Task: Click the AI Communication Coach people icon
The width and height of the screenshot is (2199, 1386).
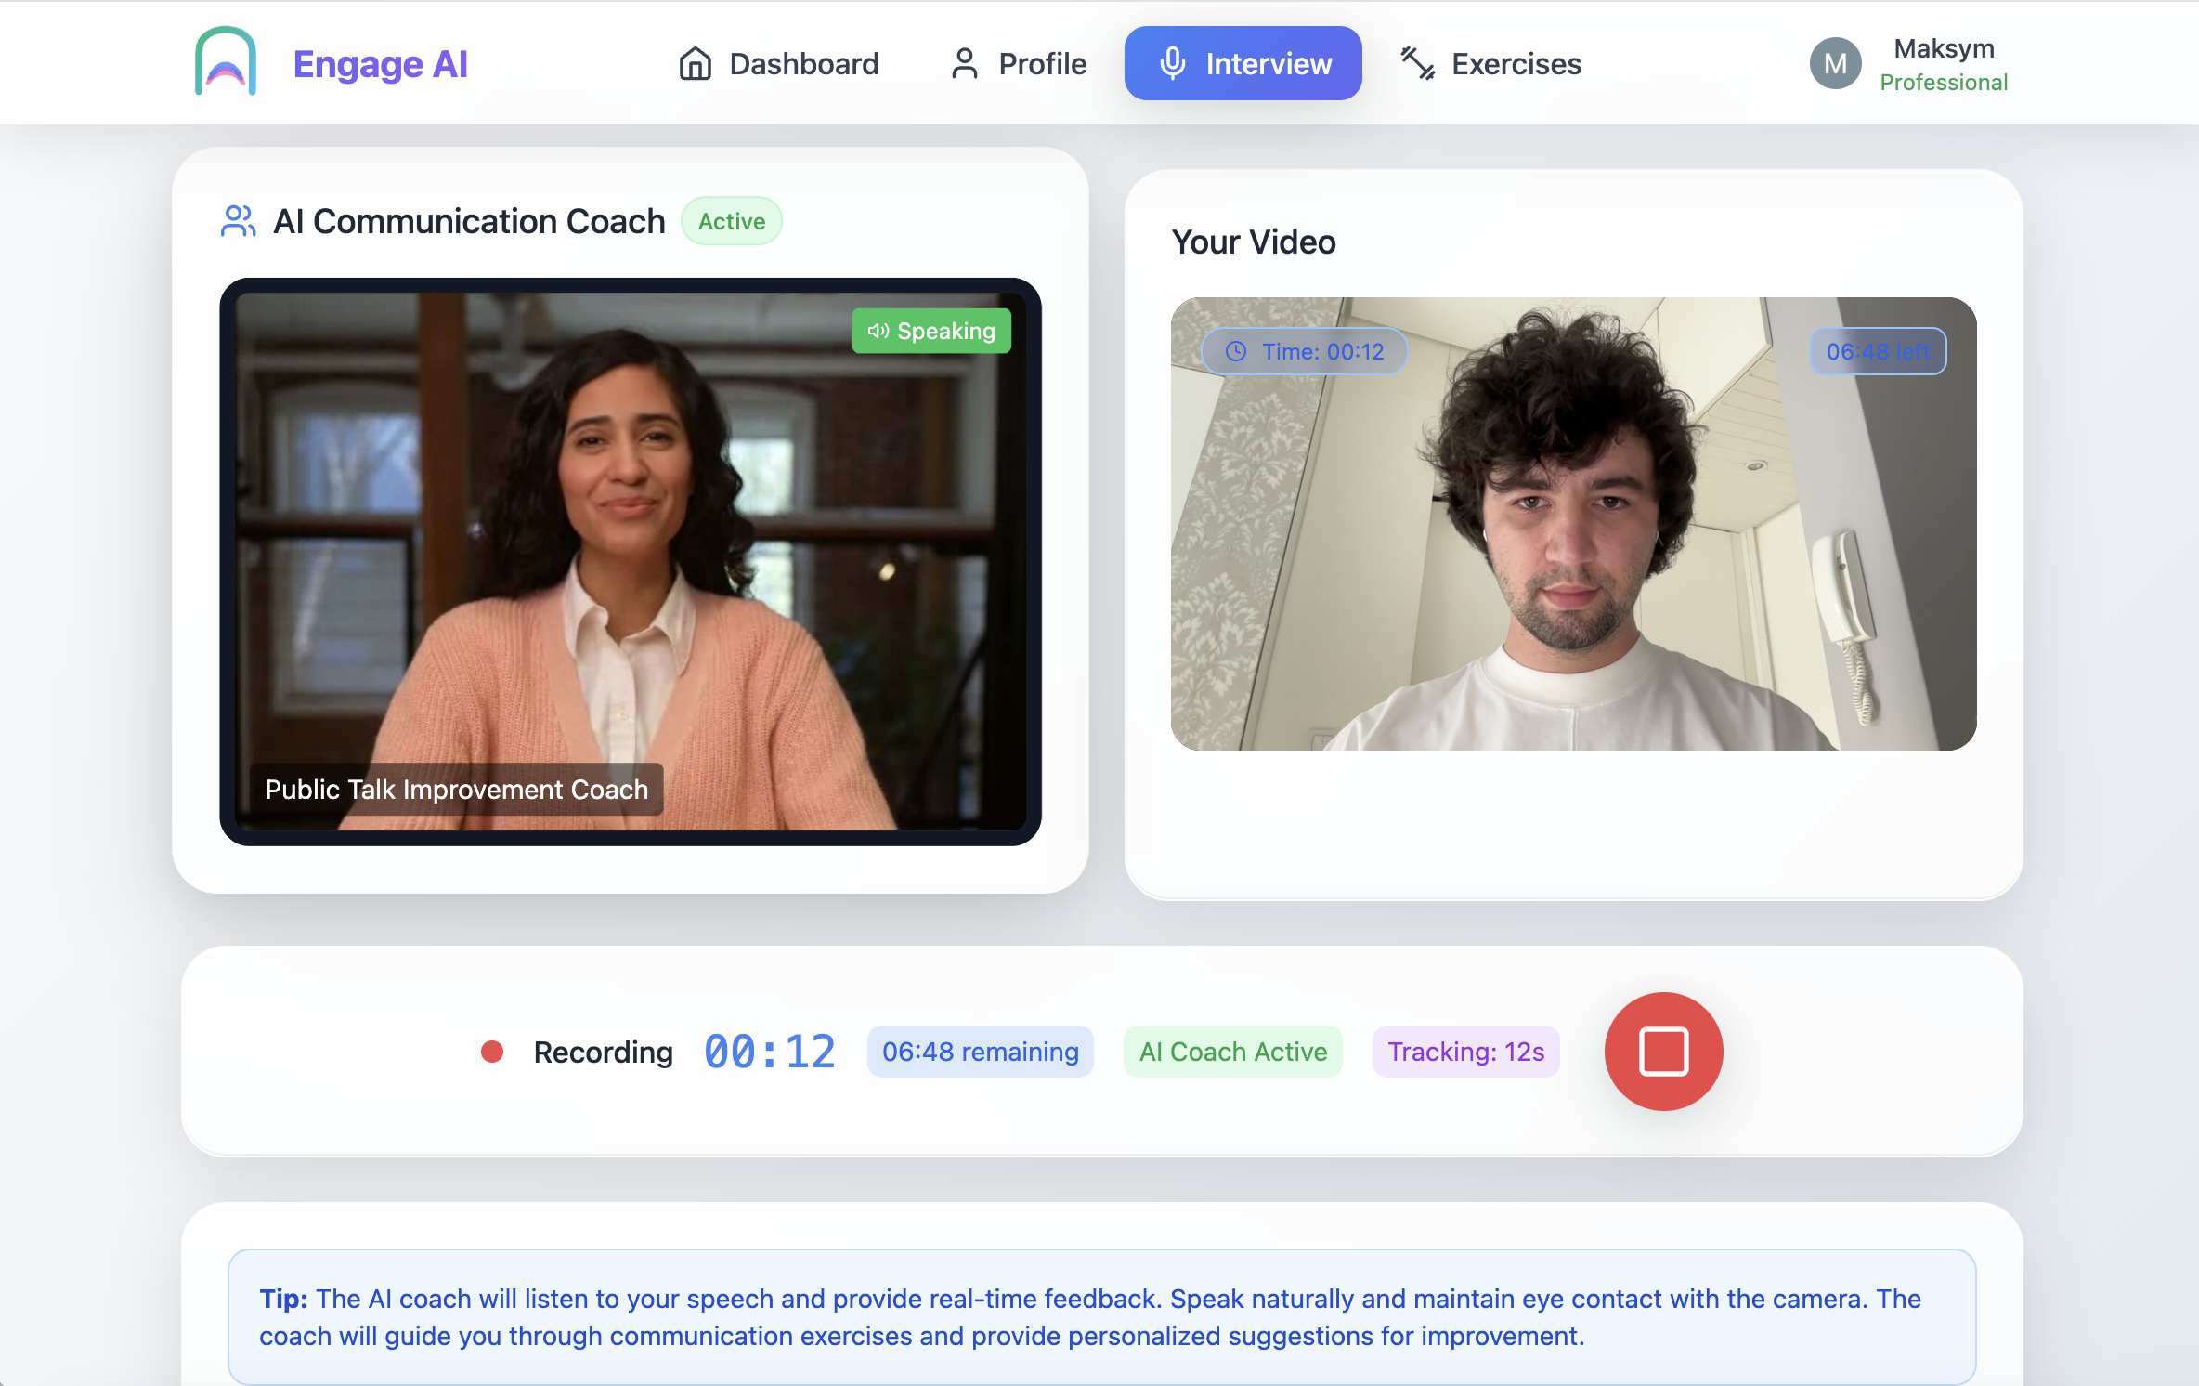Action: (x=238, y=221)
